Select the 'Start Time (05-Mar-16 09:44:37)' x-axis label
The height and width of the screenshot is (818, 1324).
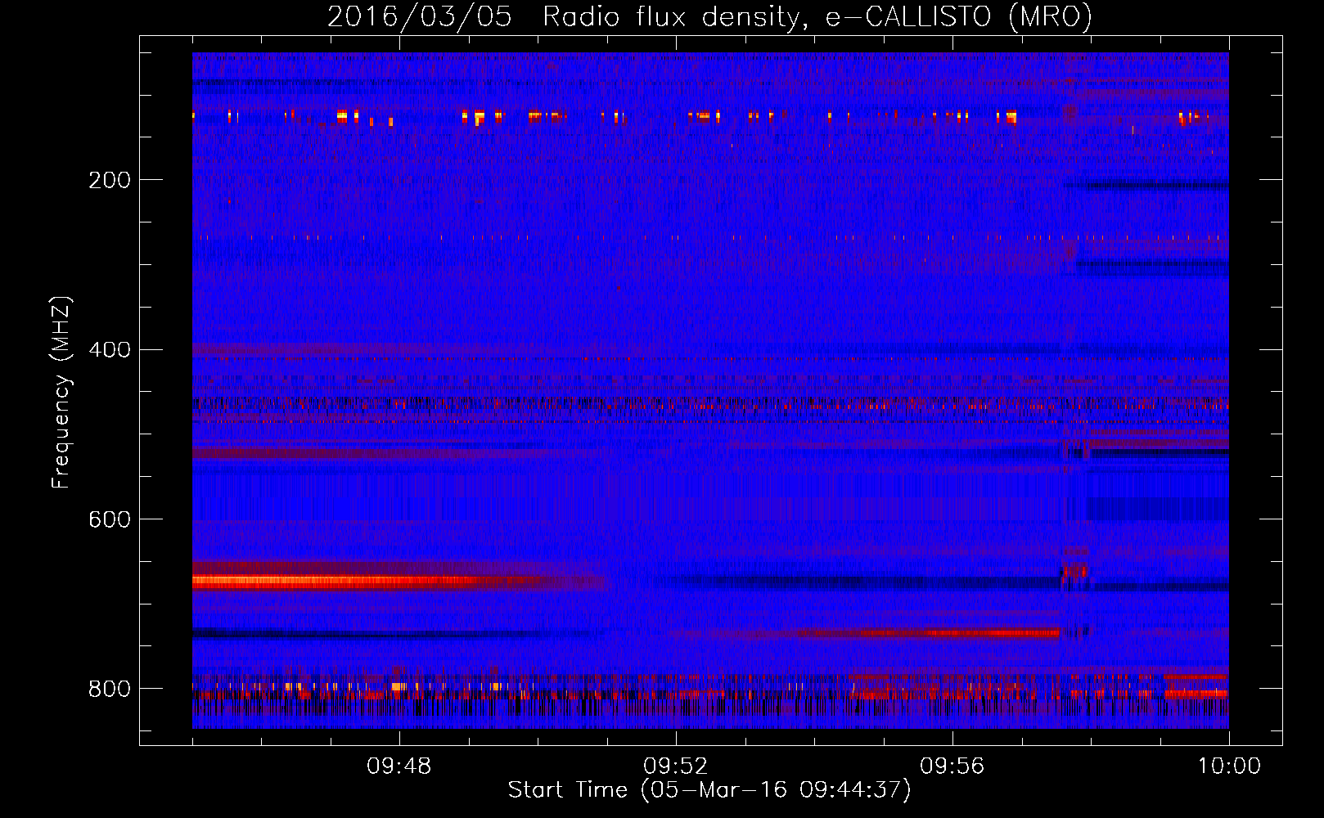point(709,790)
